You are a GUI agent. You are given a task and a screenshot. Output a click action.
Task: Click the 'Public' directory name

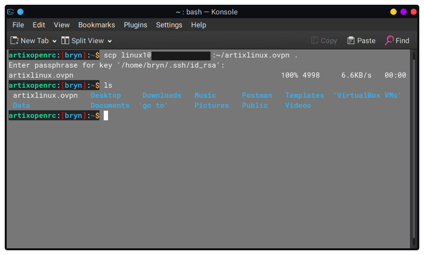(254, 105)
